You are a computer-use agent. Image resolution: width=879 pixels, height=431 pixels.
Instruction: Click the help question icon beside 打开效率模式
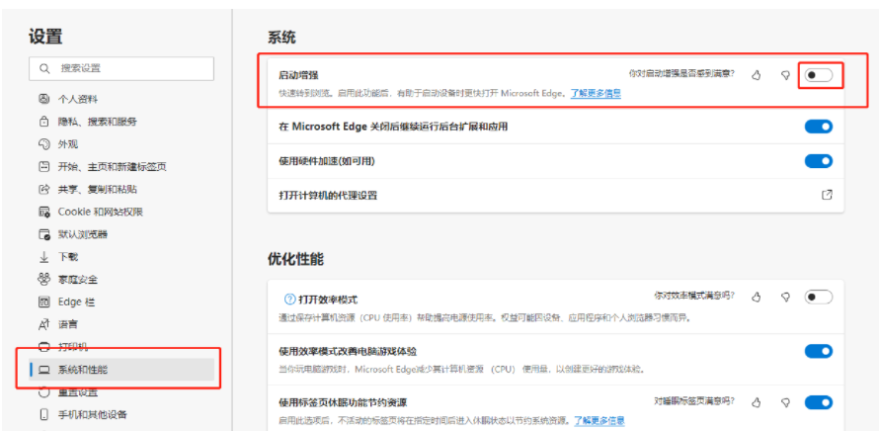click(289, 299)
